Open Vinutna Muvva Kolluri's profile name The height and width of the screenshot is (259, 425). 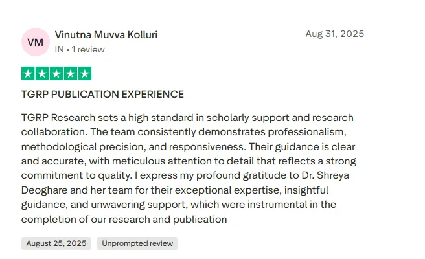(106, 35)
